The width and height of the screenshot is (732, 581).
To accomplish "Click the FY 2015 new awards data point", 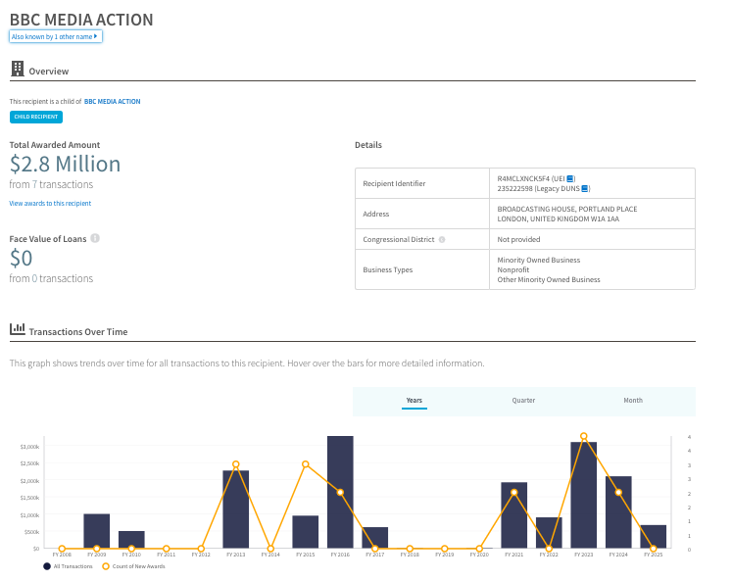I will pyautogui.click(x=306, y=464).
